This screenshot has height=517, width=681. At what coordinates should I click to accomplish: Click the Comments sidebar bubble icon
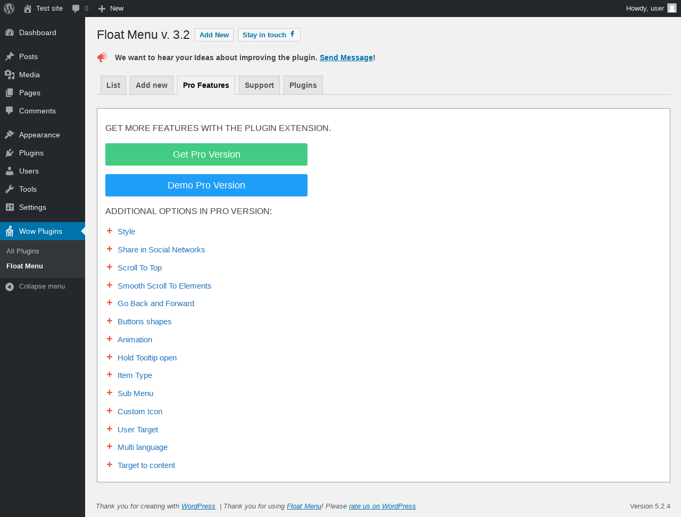[10, 111]
